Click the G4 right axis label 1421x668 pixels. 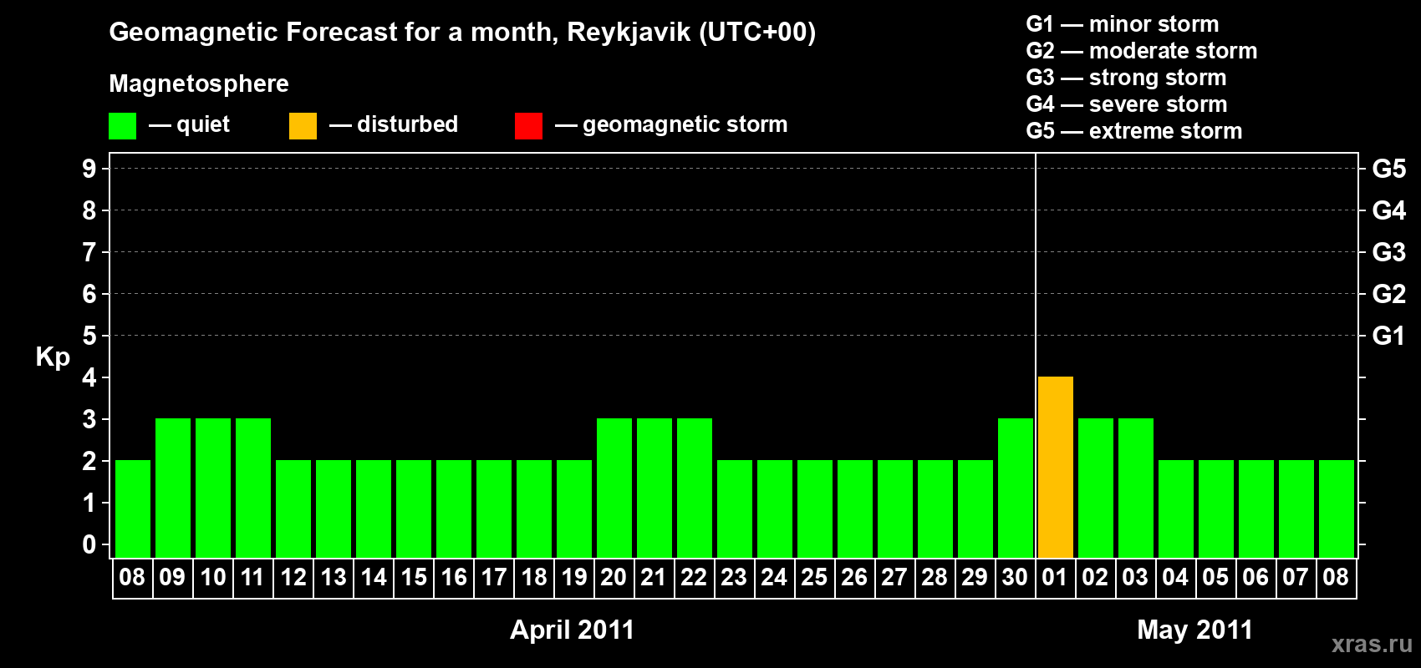[1389, 210]
